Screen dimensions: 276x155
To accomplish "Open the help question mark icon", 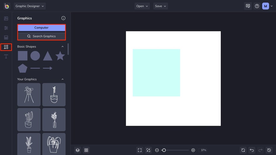I will pos(257,6).
